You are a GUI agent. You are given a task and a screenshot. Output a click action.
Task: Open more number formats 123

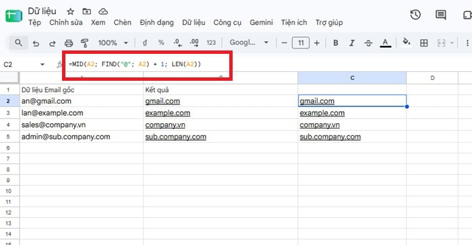click(211, 43)
